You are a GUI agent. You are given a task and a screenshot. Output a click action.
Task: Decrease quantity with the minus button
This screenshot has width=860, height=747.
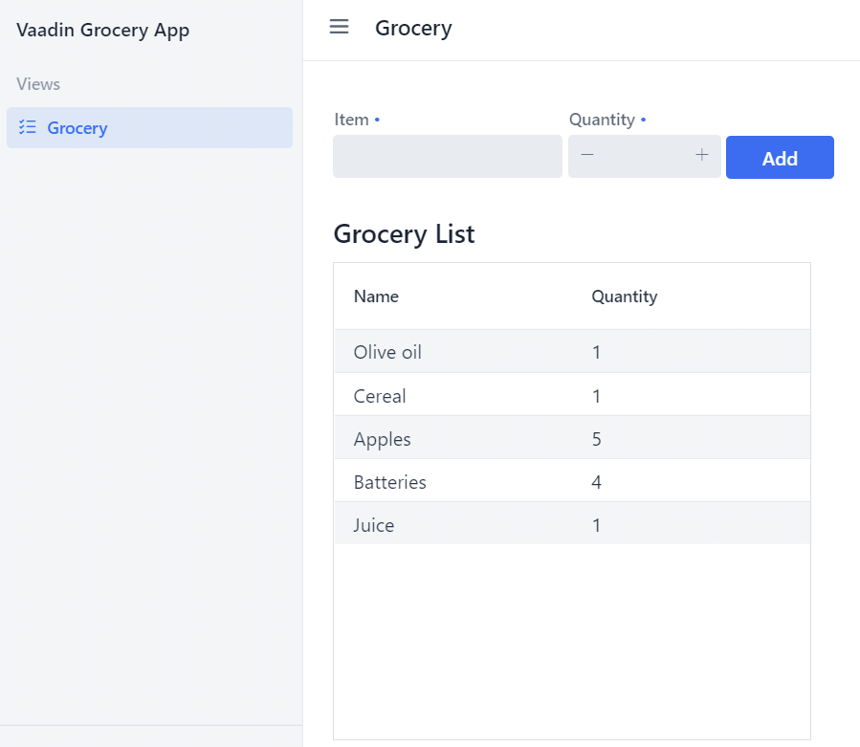point(587,156)
